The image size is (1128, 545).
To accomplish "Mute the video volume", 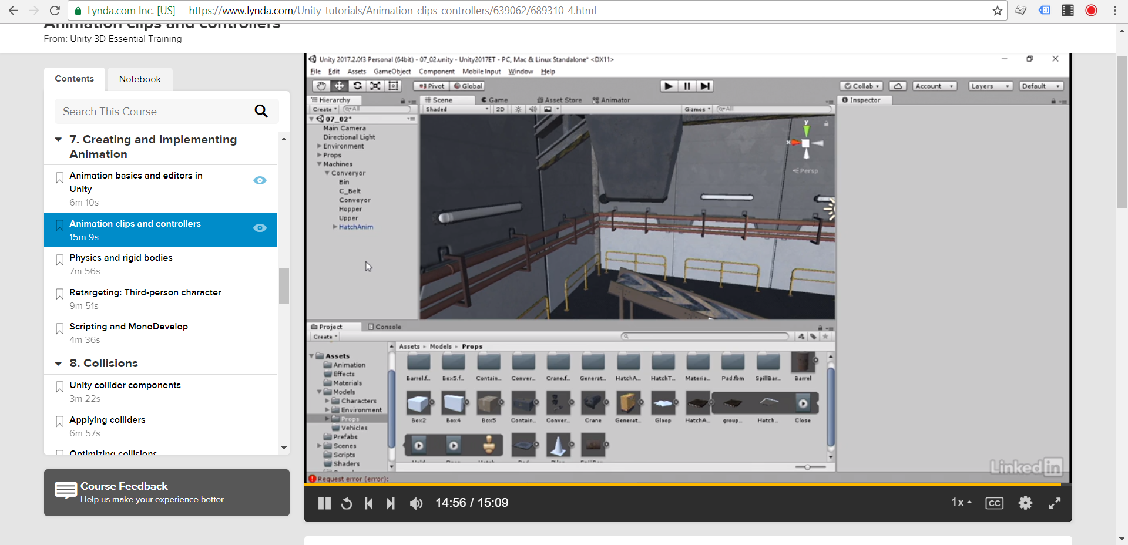I will (x=416, y=503).
